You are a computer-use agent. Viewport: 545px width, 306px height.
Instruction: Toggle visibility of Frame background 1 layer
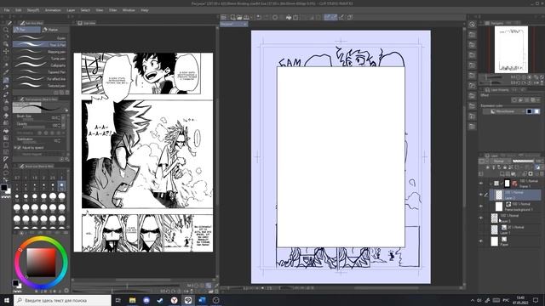pyautogui.click(x=481, y=207)
